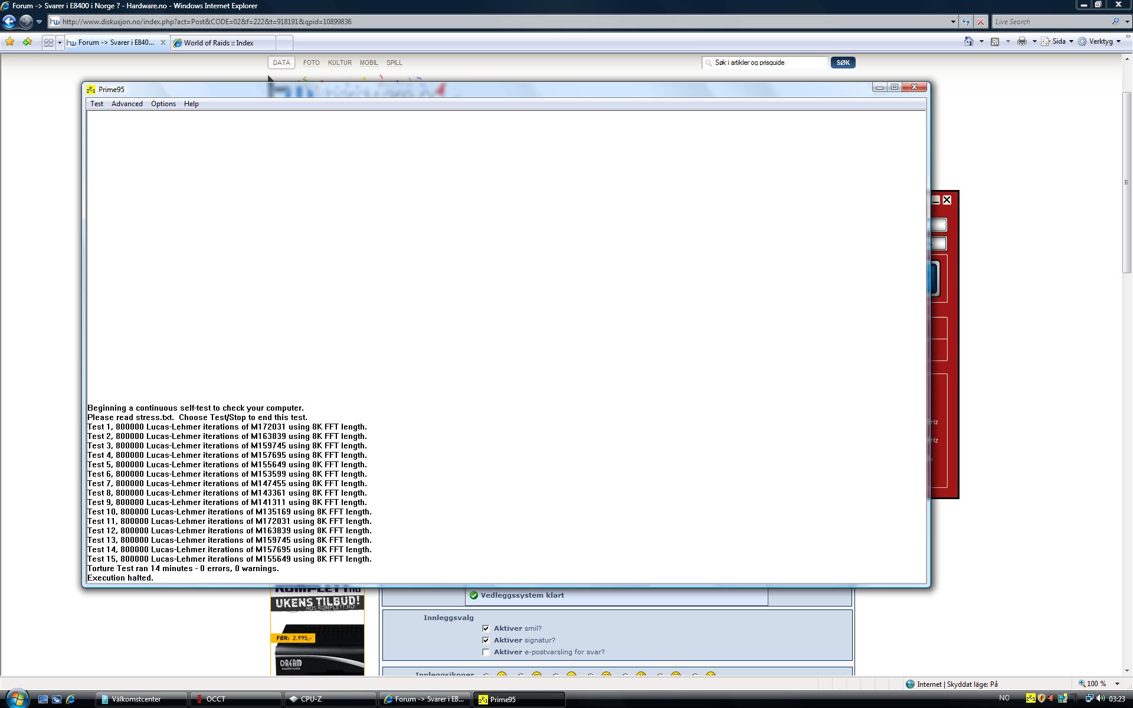This screenshot has height=708, width=1133.
Task: Open the Help menu in Prime95
Action: (x=191, y=104)
